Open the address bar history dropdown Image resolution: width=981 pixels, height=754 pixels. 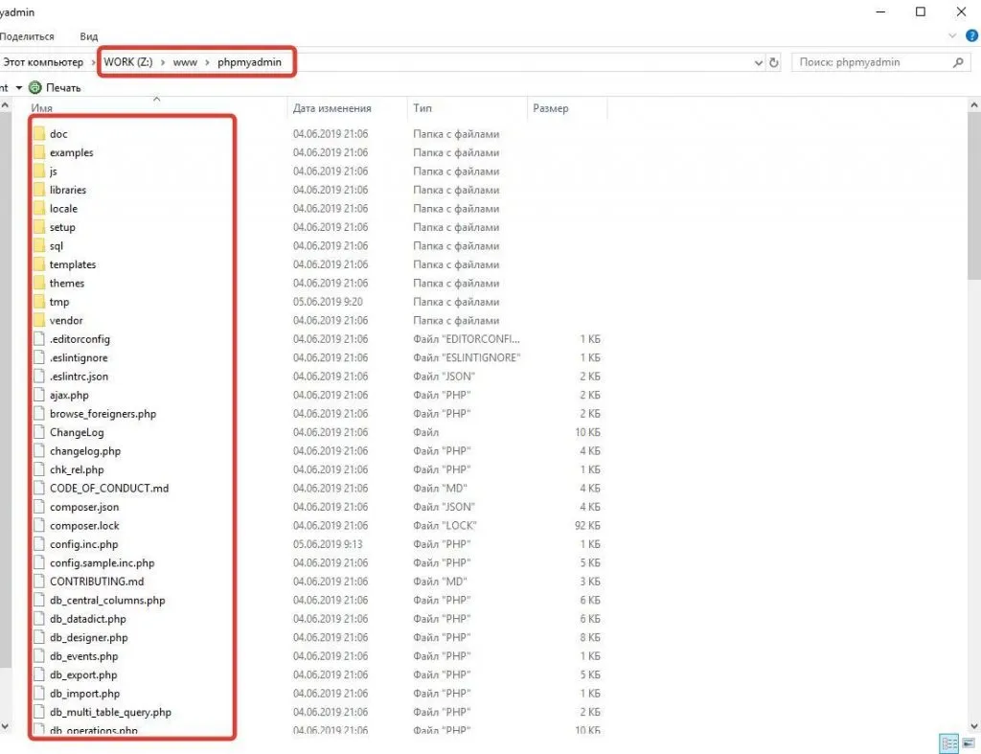(759, 62)
